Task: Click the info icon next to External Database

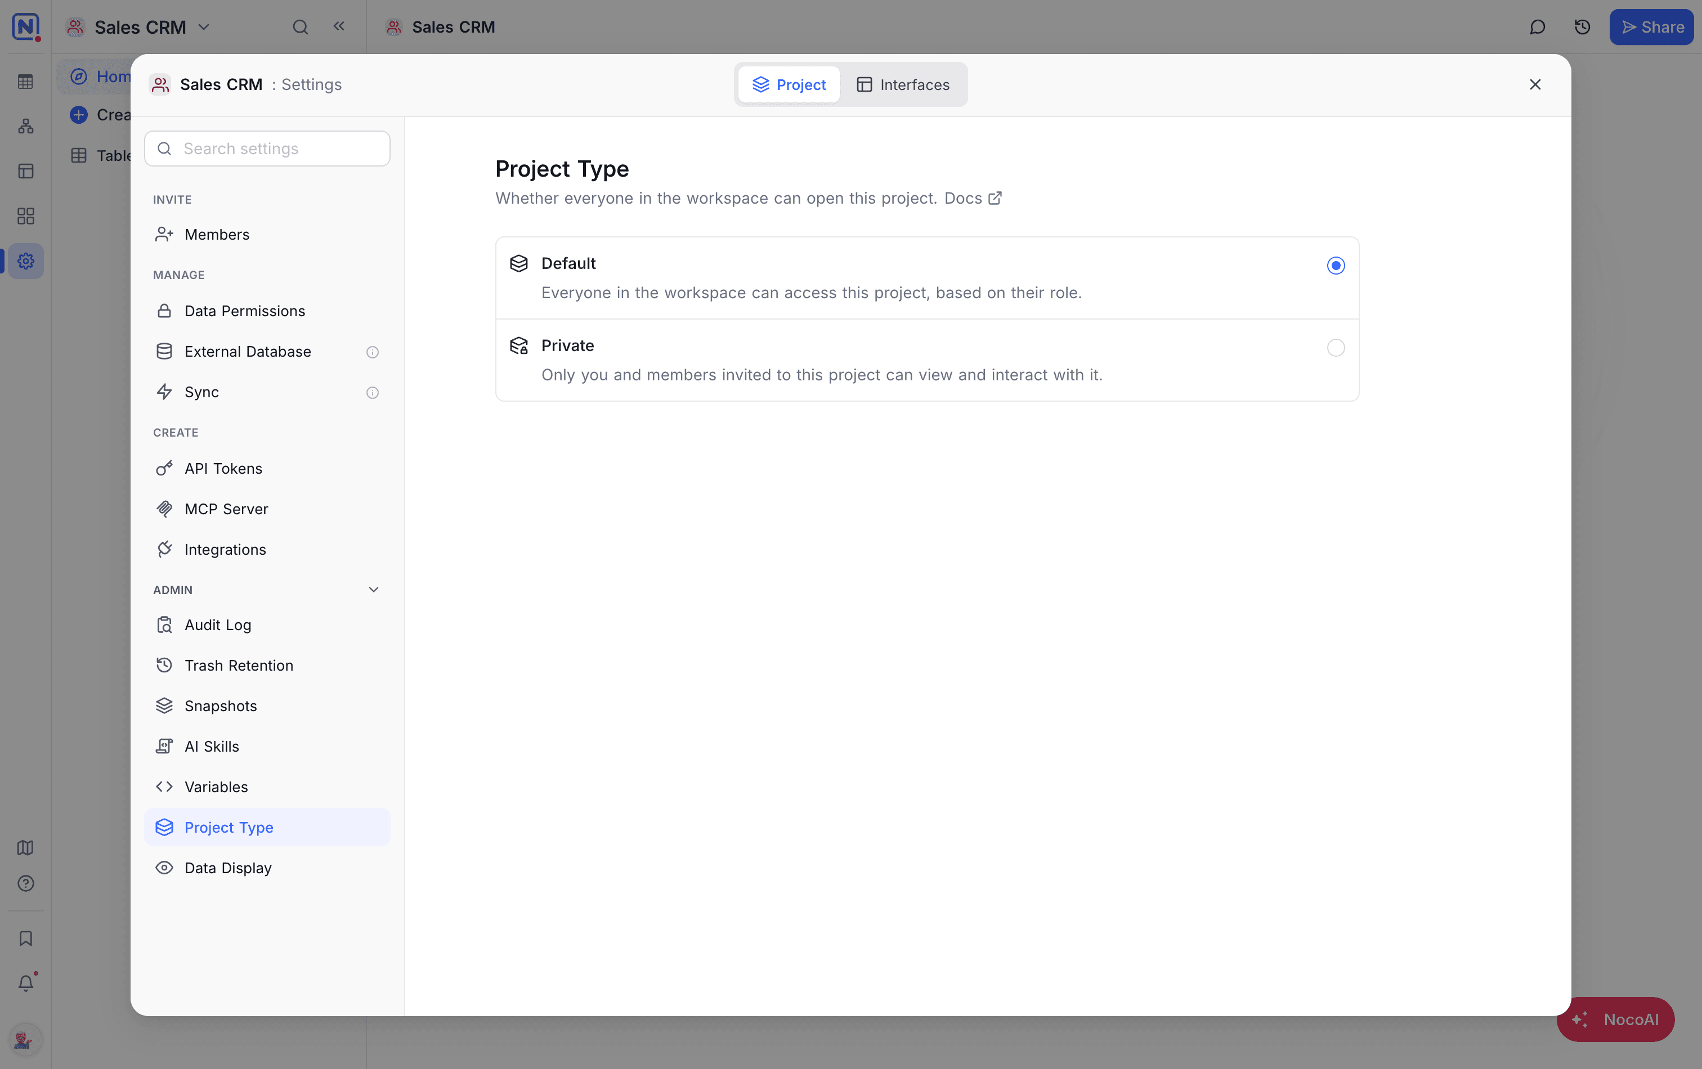Action: pos(373,352)
